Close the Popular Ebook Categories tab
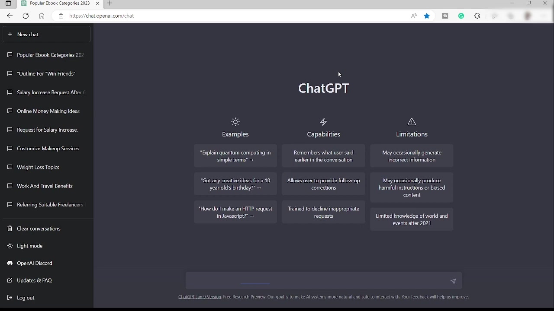 click(97, 3)
